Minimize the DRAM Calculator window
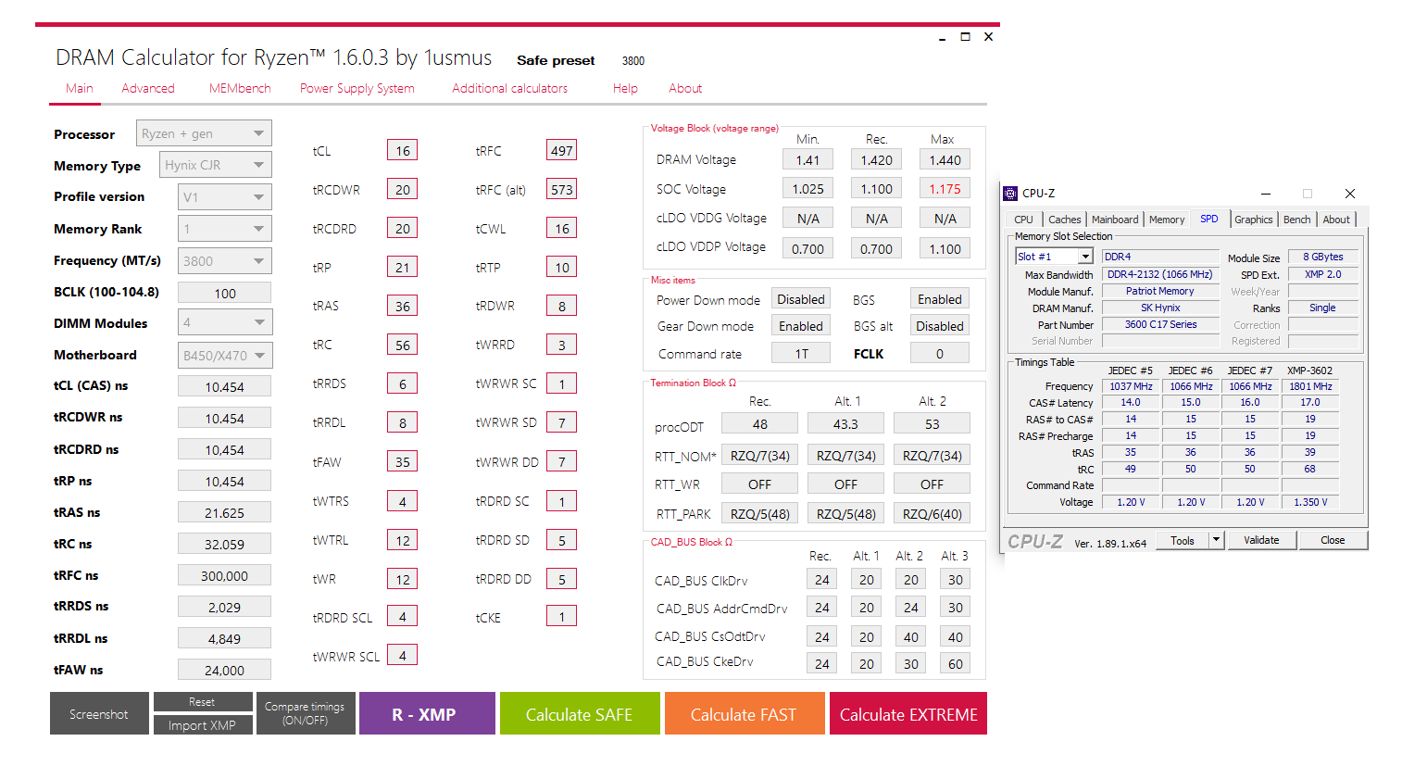1402x779 pixels. 942,37
